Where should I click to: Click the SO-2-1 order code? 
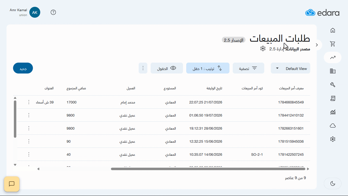(x=257, y=155)
